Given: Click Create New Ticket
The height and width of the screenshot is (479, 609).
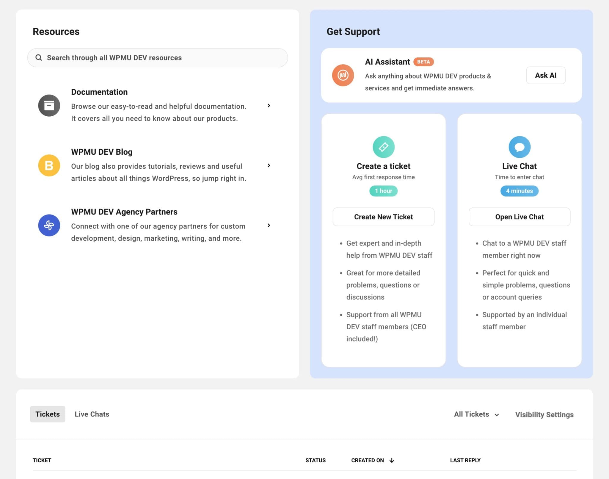Looking at the screenshot, I should click(x=383, y=217).
